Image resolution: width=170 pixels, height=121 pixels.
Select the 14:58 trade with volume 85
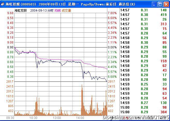[x=143, y=42]
